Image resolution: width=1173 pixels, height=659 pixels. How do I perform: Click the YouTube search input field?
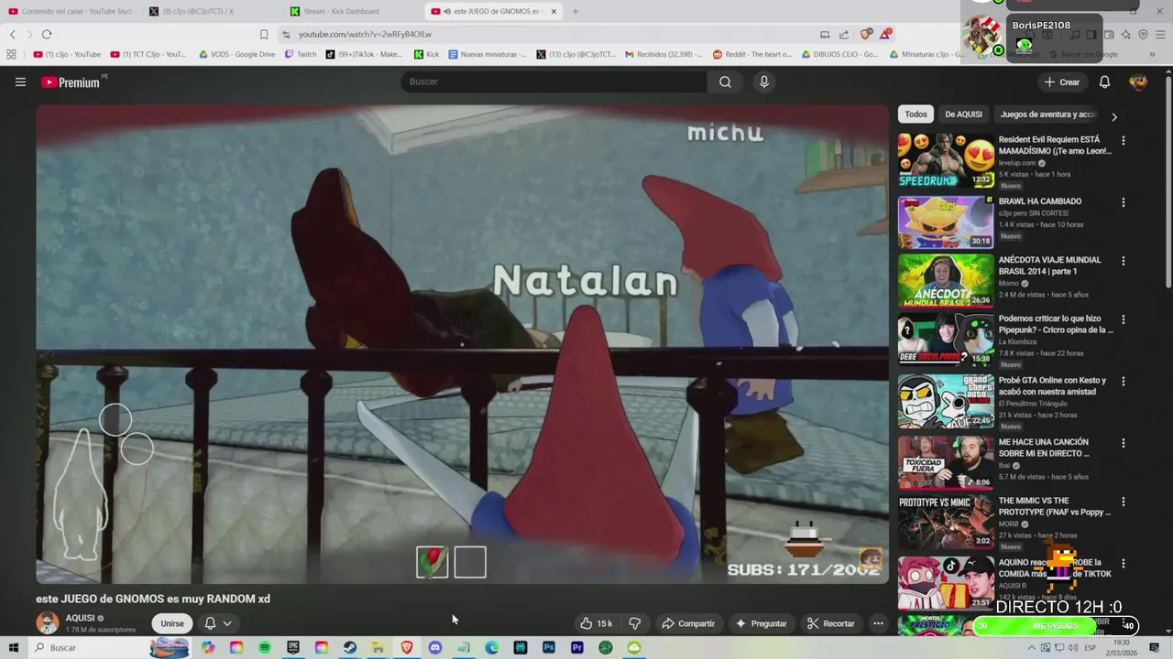point(554,81)
